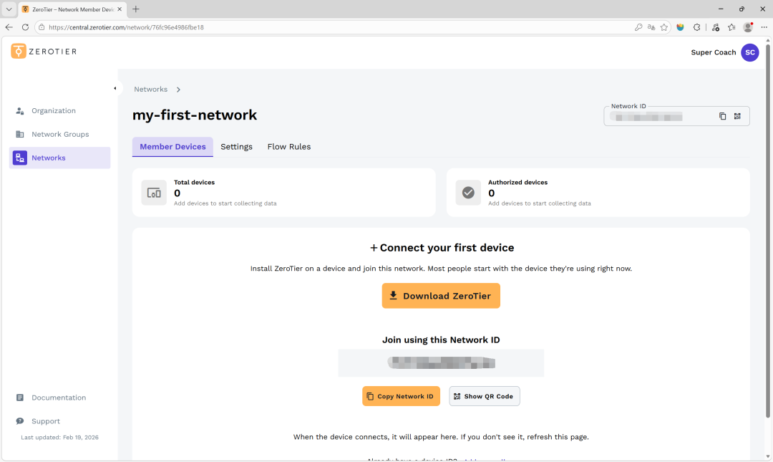
Task: Click the shield extension icon in toolbar
Action: [x=681, y=27]
